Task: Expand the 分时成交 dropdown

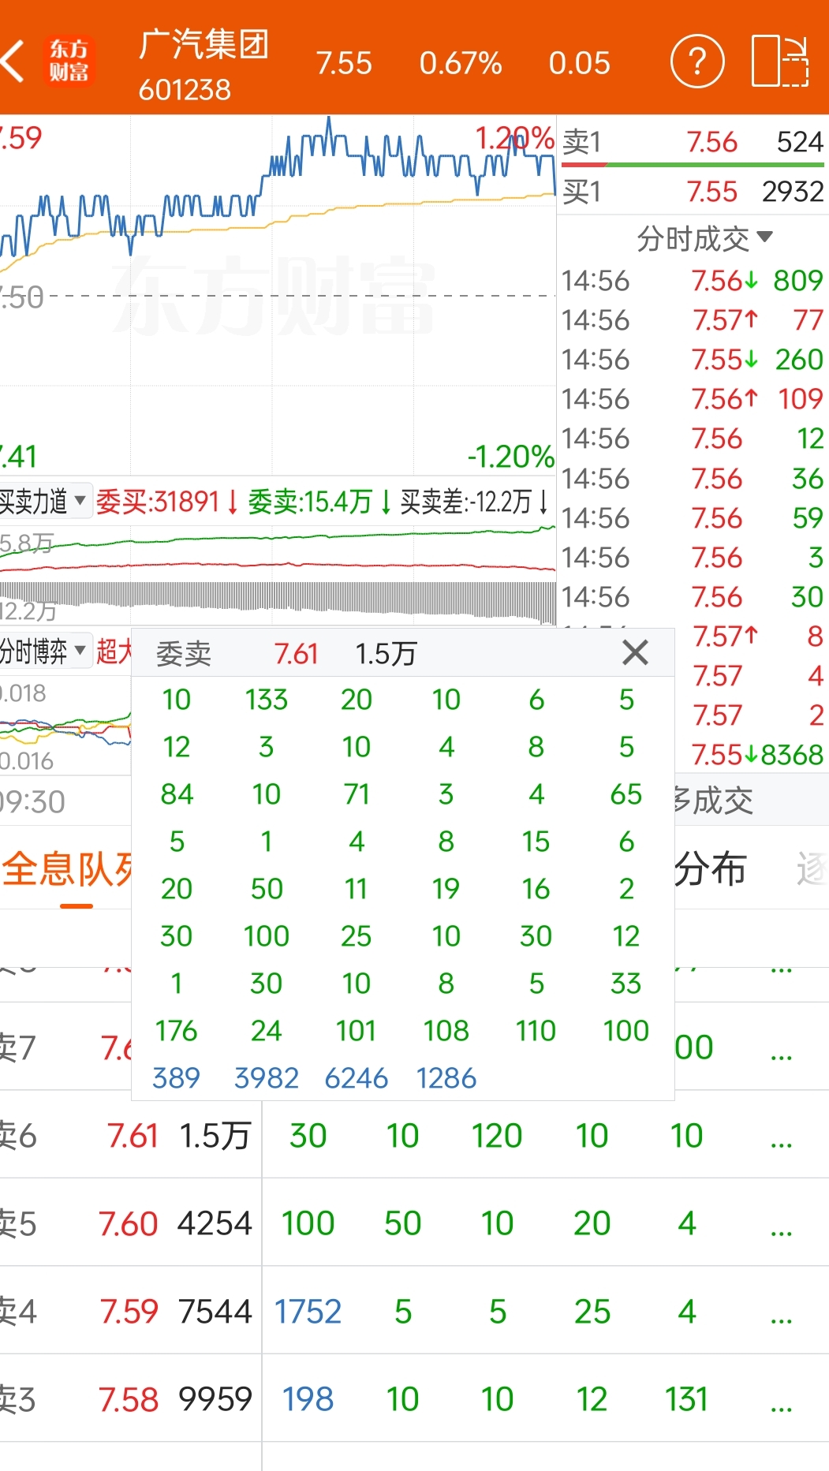Action: pyautogui.click(x=704, y=238)
